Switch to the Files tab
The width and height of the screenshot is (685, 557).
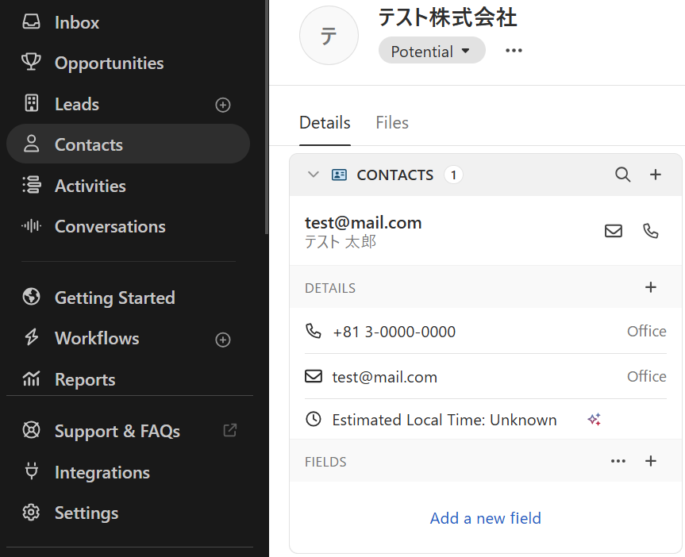392,123
